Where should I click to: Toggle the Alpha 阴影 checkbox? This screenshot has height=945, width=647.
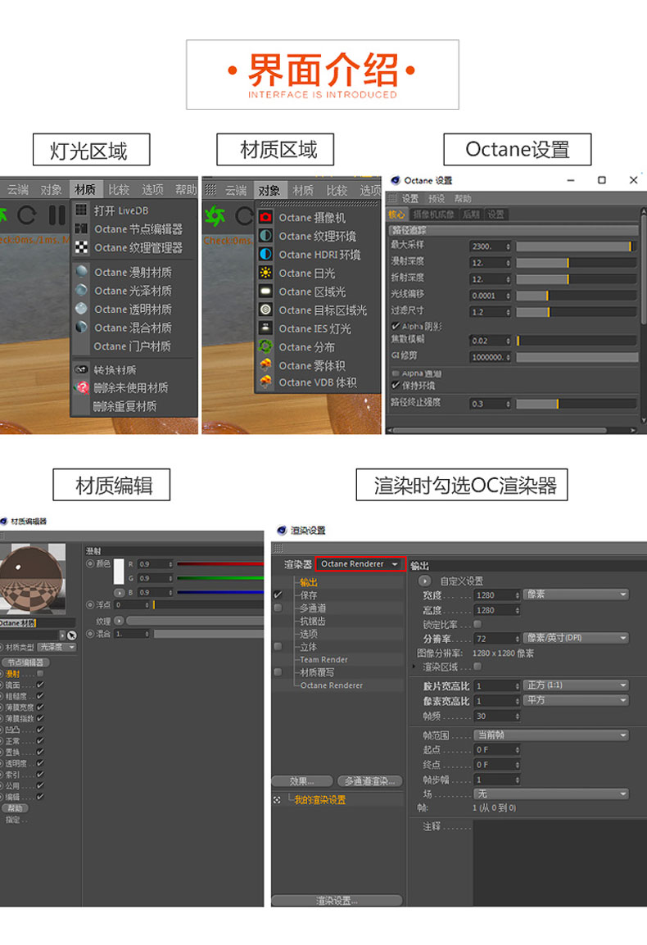point(396,326)
